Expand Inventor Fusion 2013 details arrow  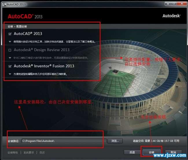click(10, 74)
